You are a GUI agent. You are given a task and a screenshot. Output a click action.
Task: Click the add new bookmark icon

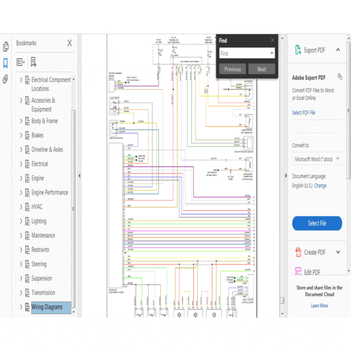click(x=33, y=62)
